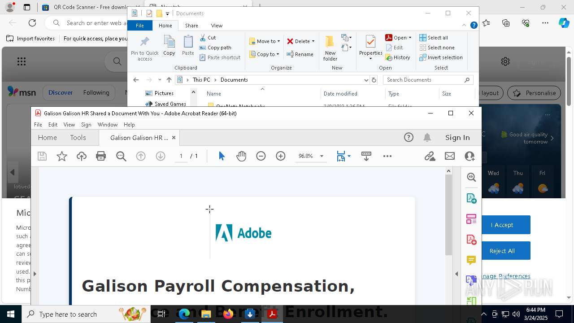
Task: Click the share with others person icon
Action: [470, 156]
